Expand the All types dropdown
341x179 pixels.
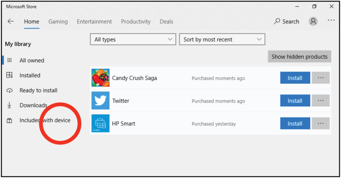tap(133, 39)
